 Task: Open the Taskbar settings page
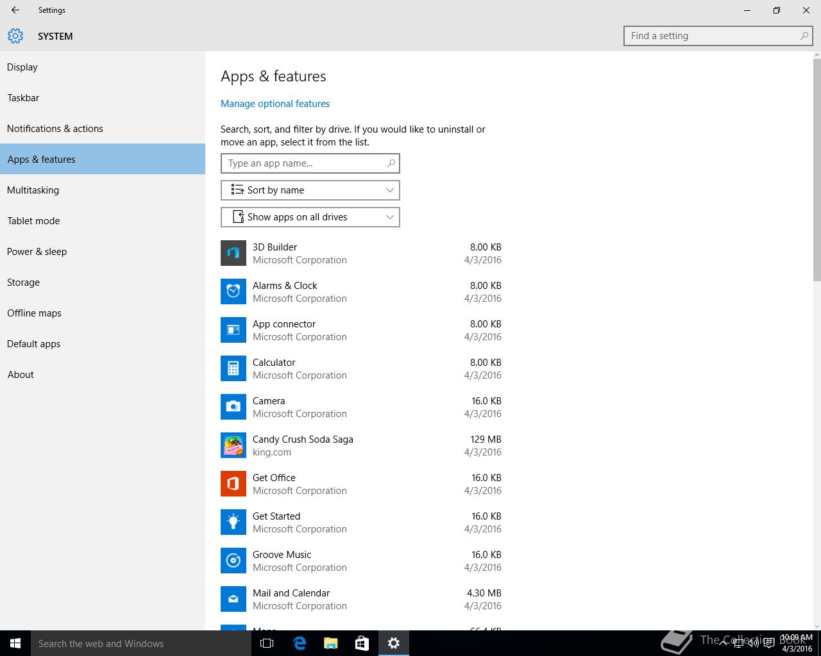point(103,98)
